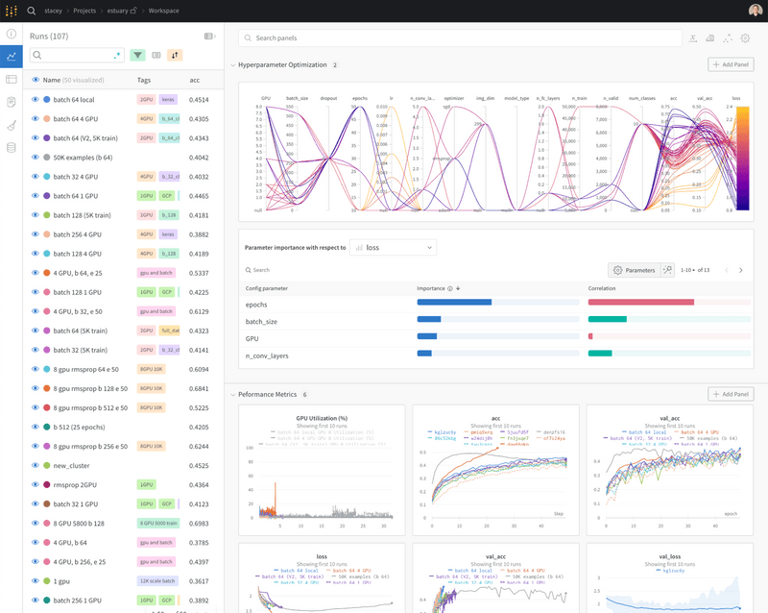The width and height of the screenshot is (768, 613).
Task: Open workspace settings gear icon
Action: (x=745, y=38)
